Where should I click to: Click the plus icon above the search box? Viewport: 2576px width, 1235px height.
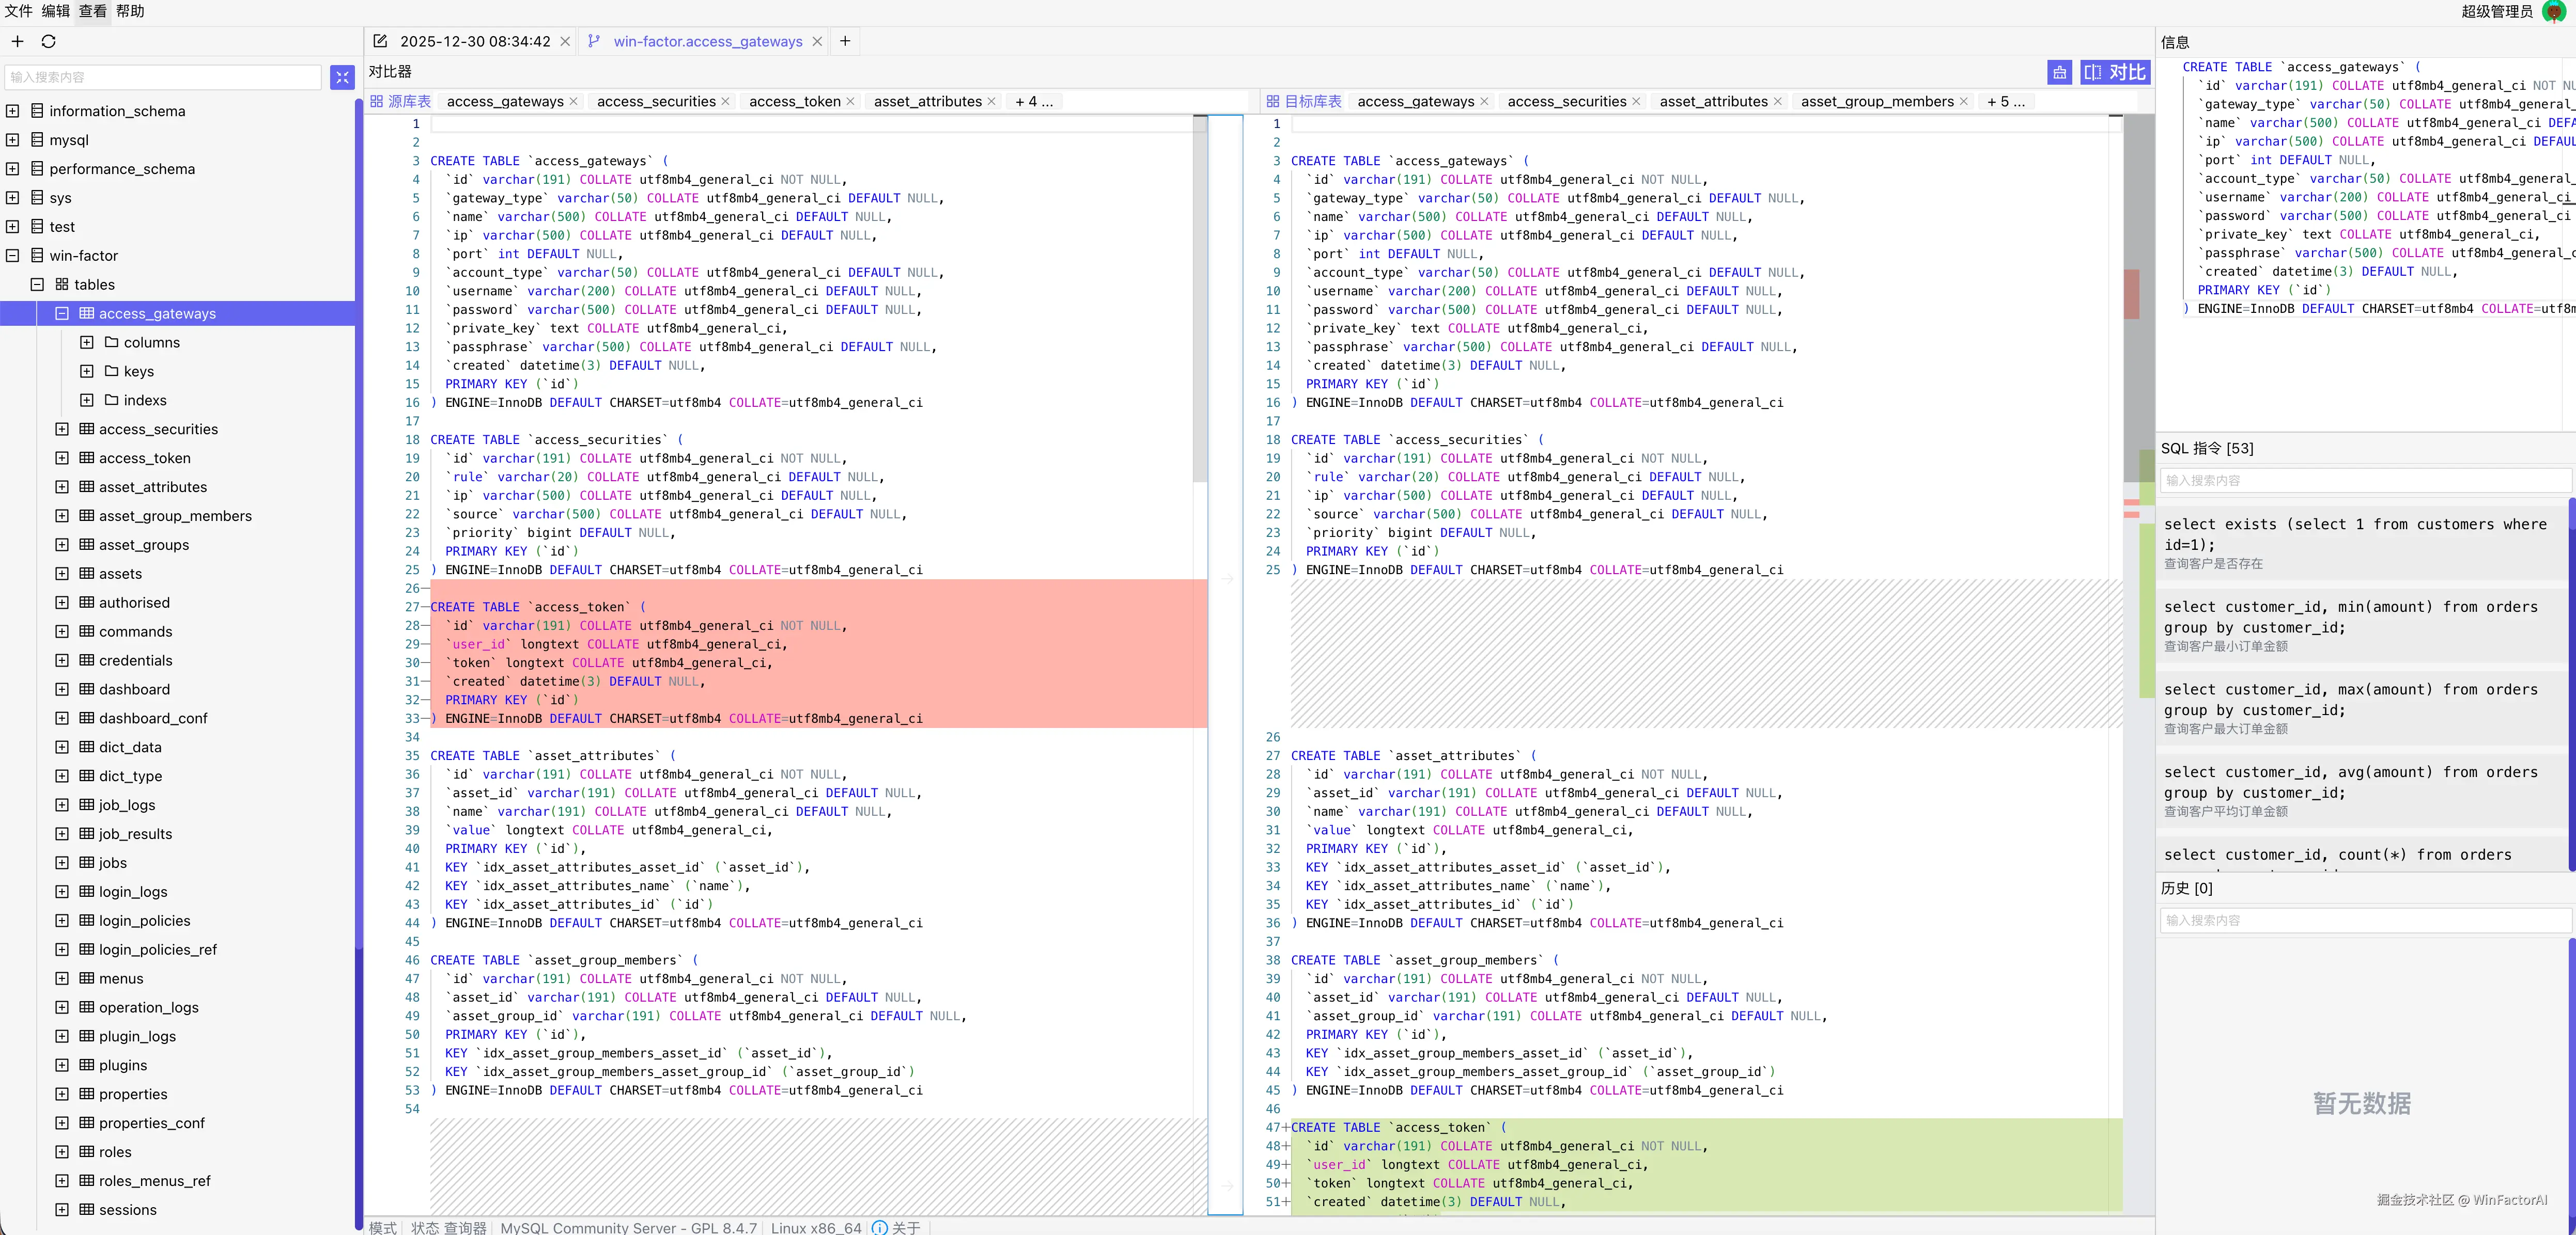coord(17,42)
